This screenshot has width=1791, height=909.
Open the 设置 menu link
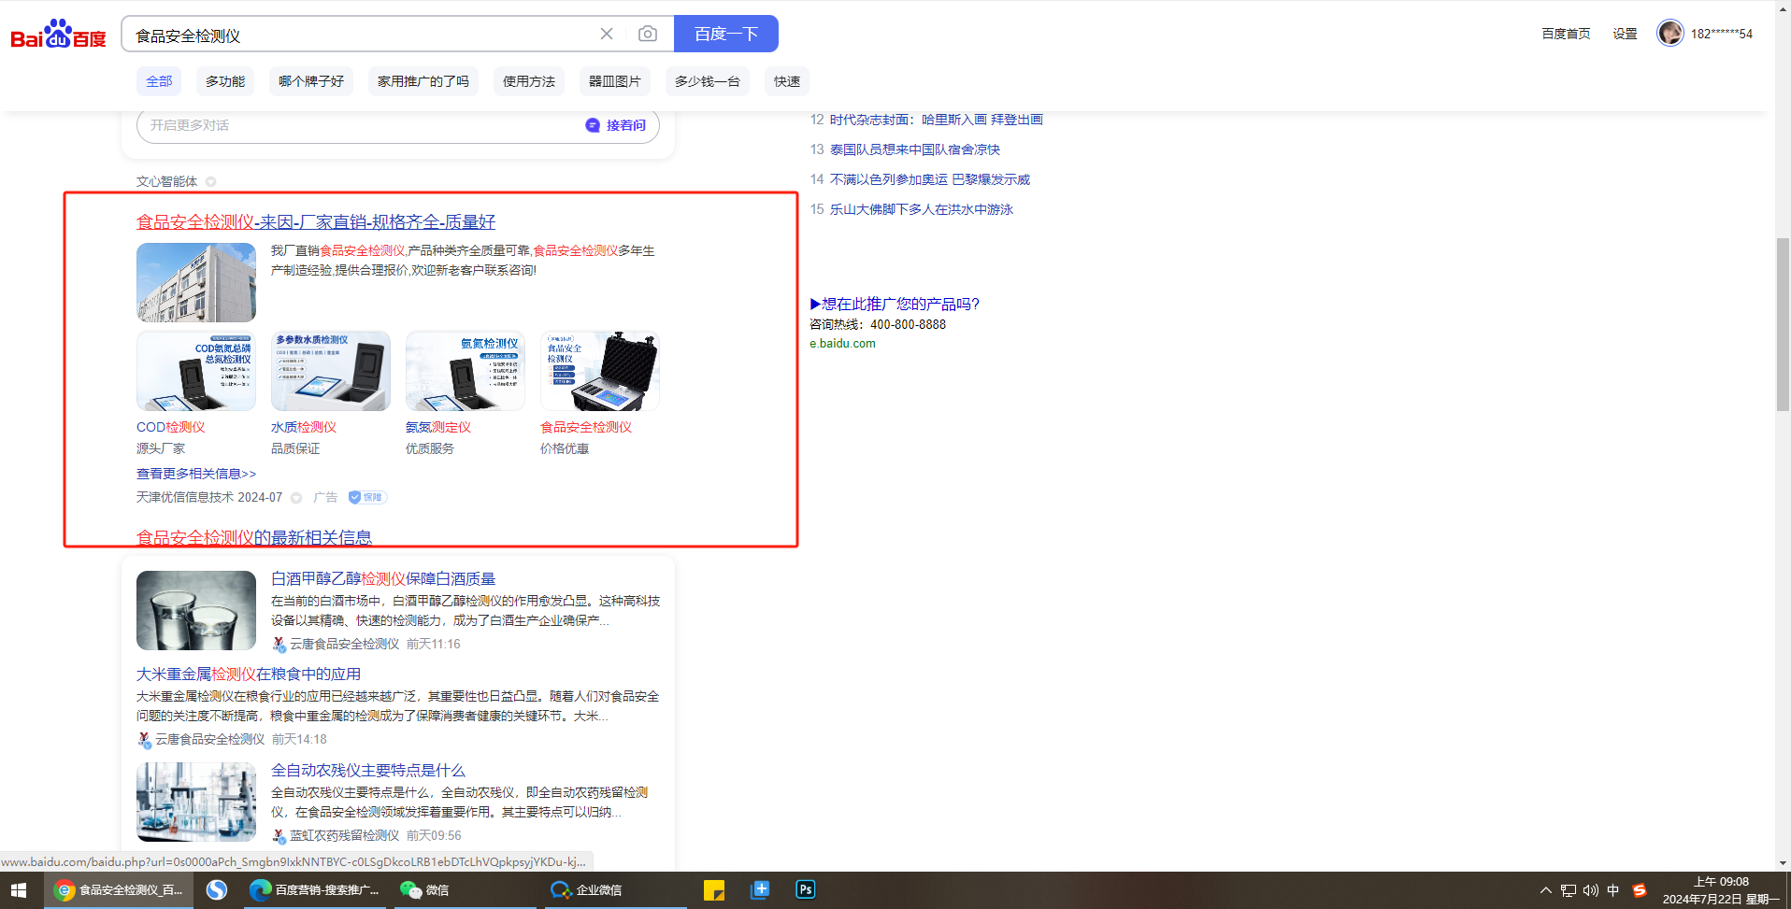pyautogui.click(x=1625, y=34)
